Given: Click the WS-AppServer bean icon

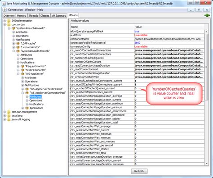Looking at the screenshot, I should pyautogui.click(x=22, y=74).
